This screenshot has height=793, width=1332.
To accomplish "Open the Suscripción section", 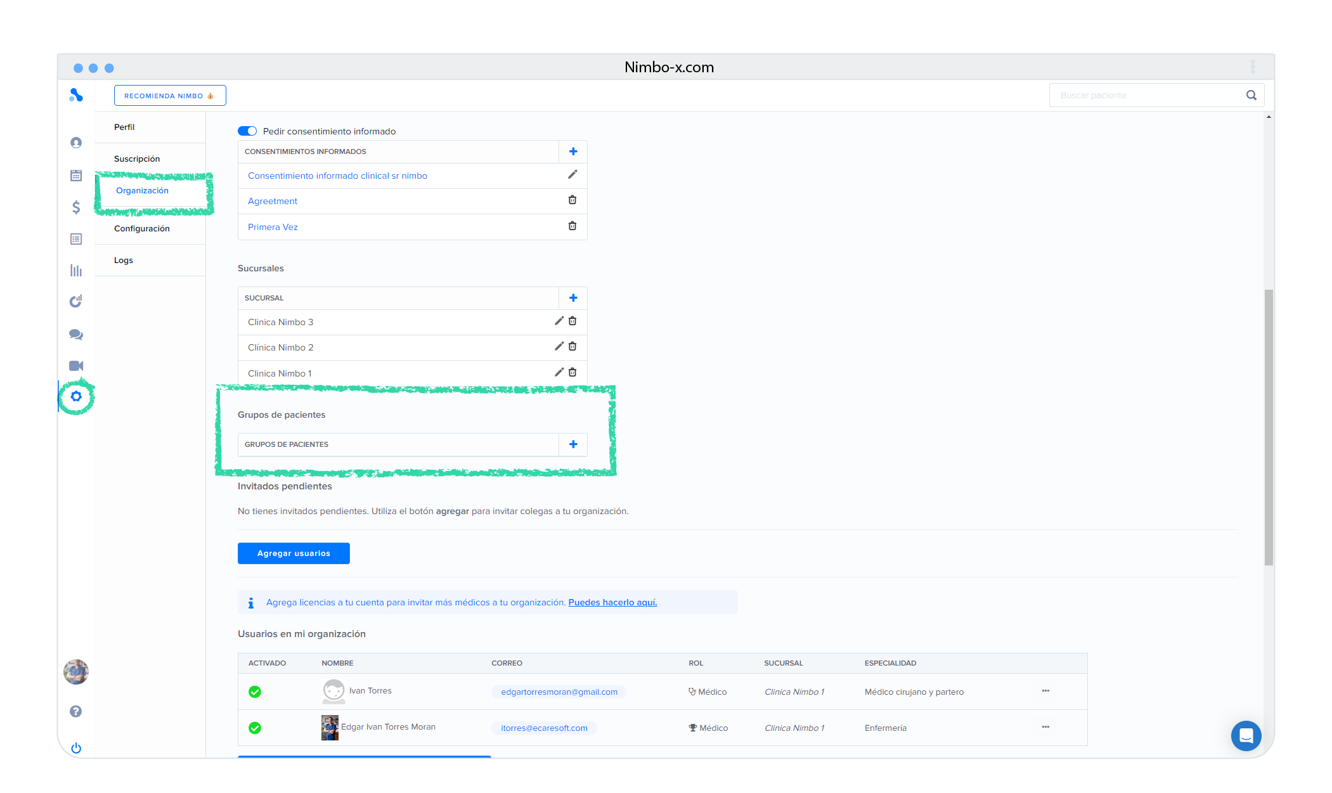I will (137, 159).
